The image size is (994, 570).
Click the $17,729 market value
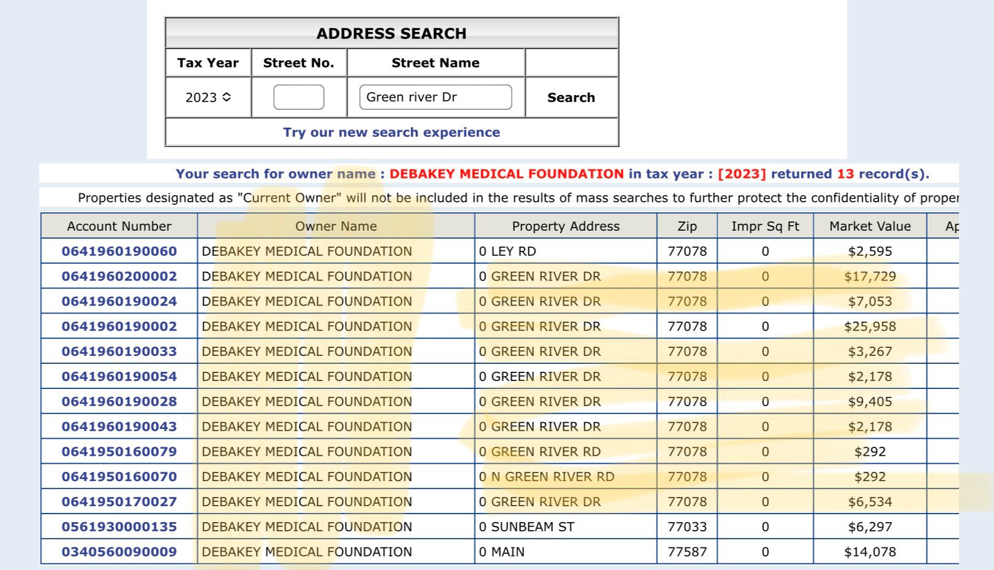point(870,276)
